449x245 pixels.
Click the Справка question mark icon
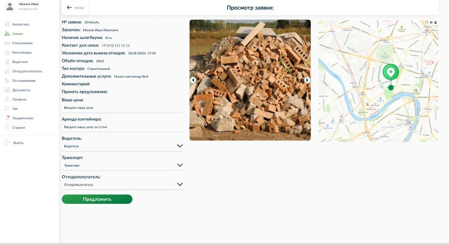coord(7,127)
